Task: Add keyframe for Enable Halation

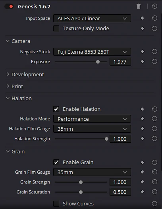Action: pyautogui.click(x=142, y=109)
